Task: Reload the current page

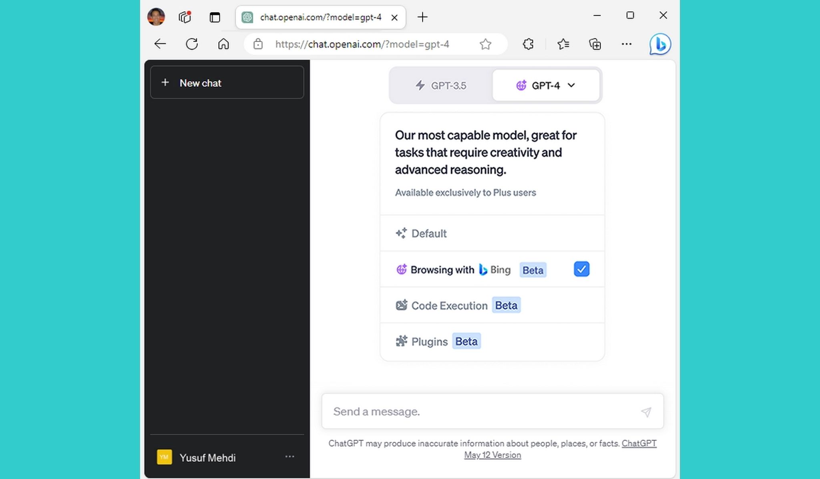Action: click(x=192, y=44)
